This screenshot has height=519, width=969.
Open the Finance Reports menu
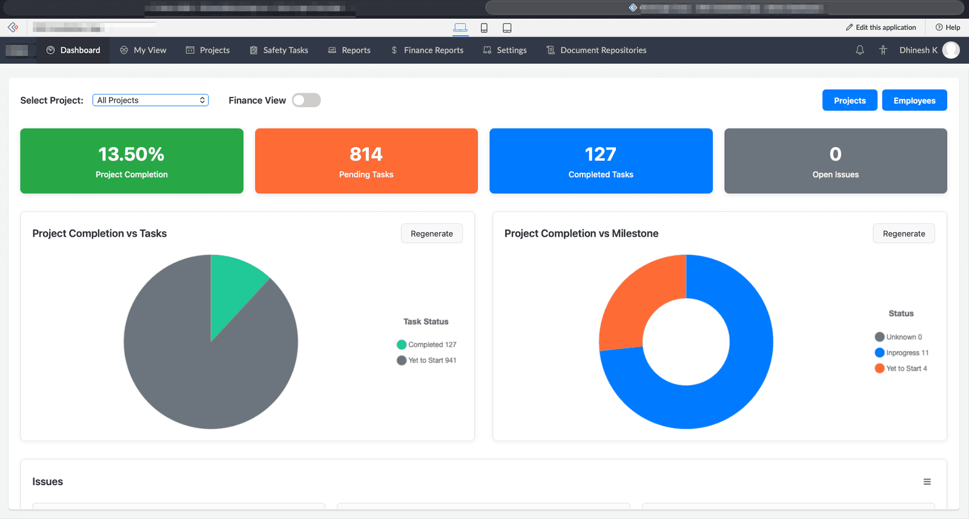click(427, 50)
